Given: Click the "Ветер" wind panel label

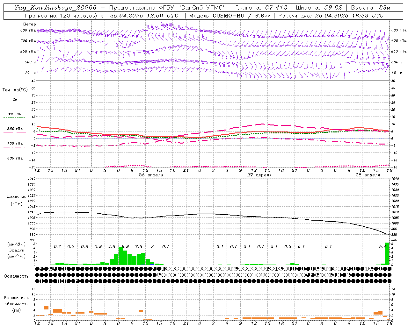Looking at the screenshot, I should [x=30, y=24].
